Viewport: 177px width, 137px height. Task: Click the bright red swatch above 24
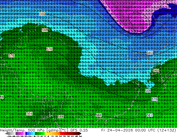click(x=61, y=133)
